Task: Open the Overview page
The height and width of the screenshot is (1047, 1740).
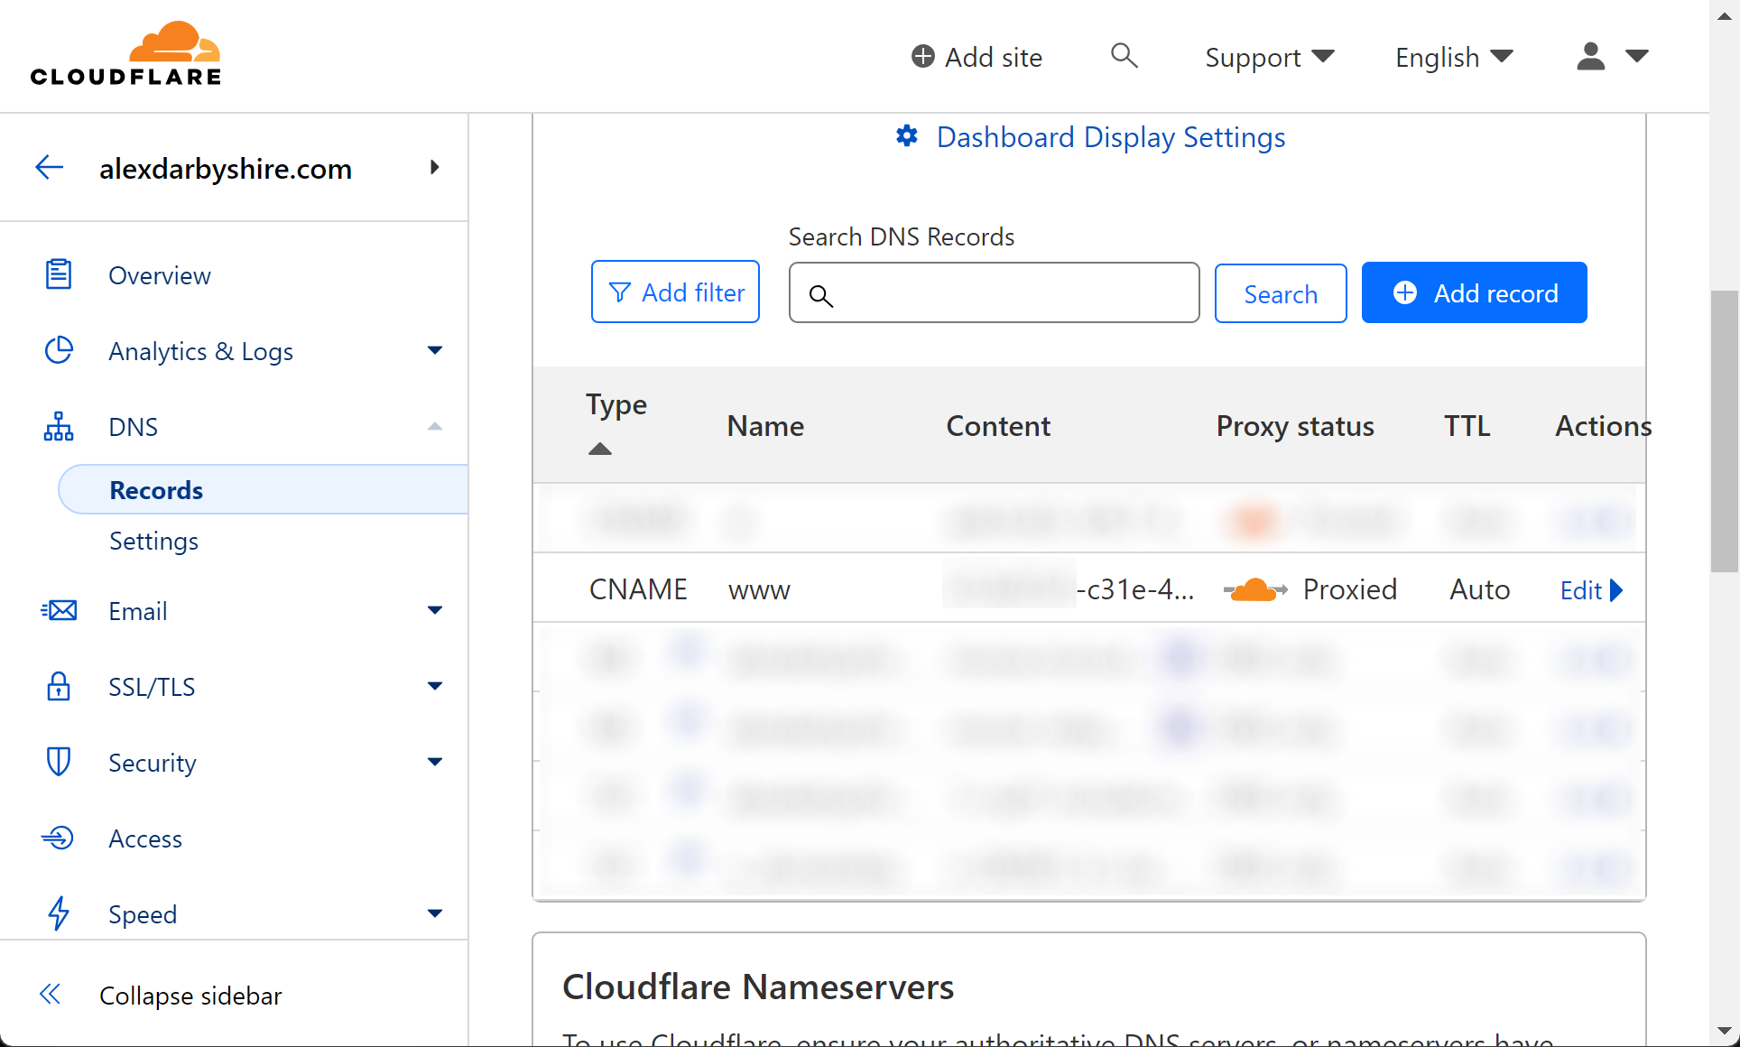Action: click(160, 275)
